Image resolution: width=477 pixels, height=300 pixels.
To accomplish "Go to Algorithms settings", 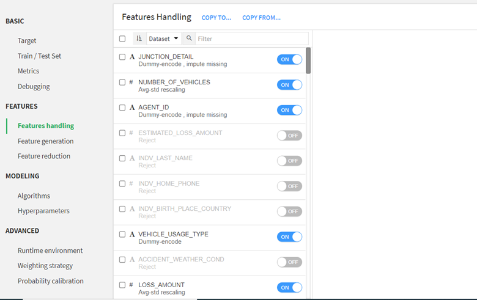I will (x=34, y=196).
